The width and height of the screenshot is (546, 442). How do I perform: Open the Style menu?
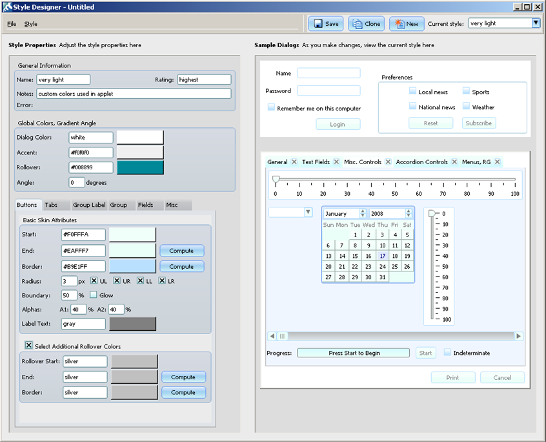31,24
